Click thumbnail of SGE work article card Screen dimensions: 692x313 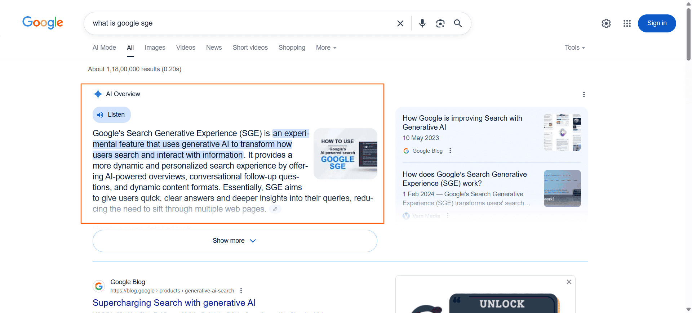pyautogui.click(x=562, y=188)
